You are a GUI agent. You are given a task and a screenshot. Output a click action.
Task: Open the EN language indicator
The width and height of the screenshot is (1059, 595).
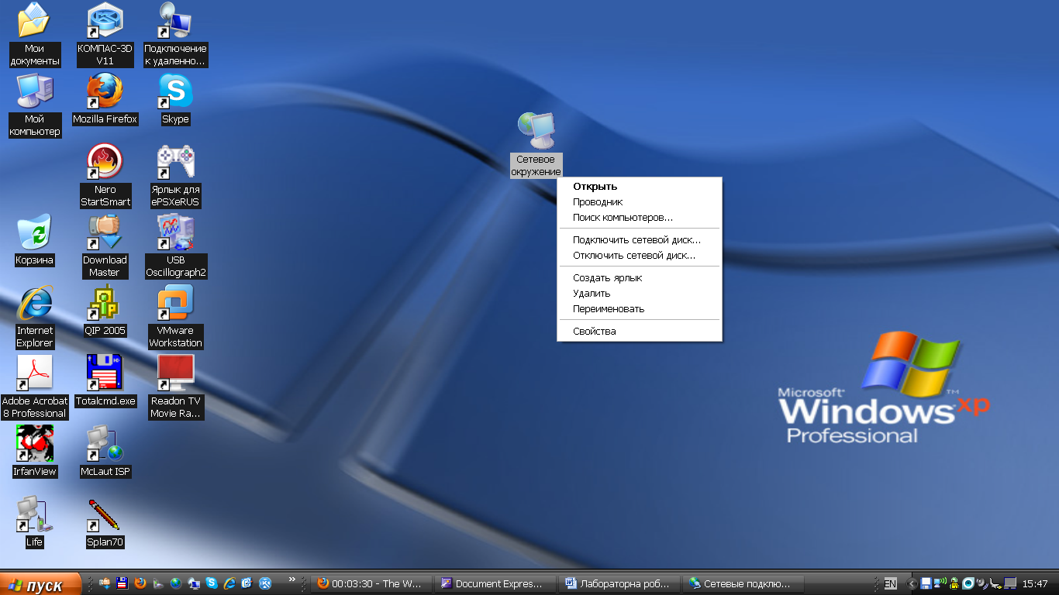tap(891, 583)
